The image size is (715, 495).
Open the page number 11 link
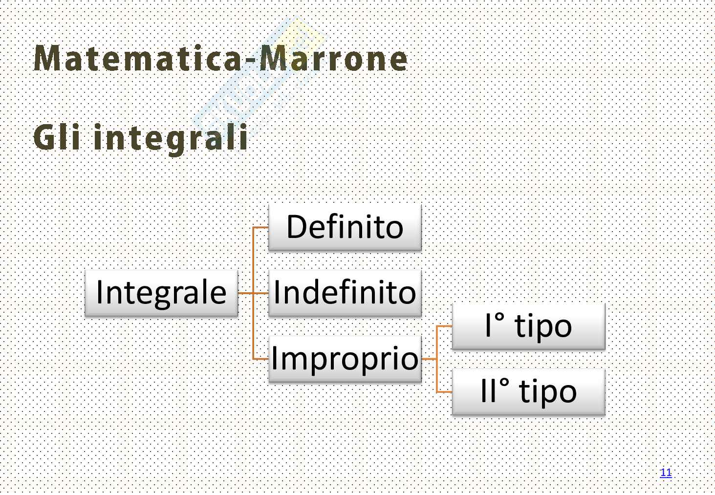[666, 472]
